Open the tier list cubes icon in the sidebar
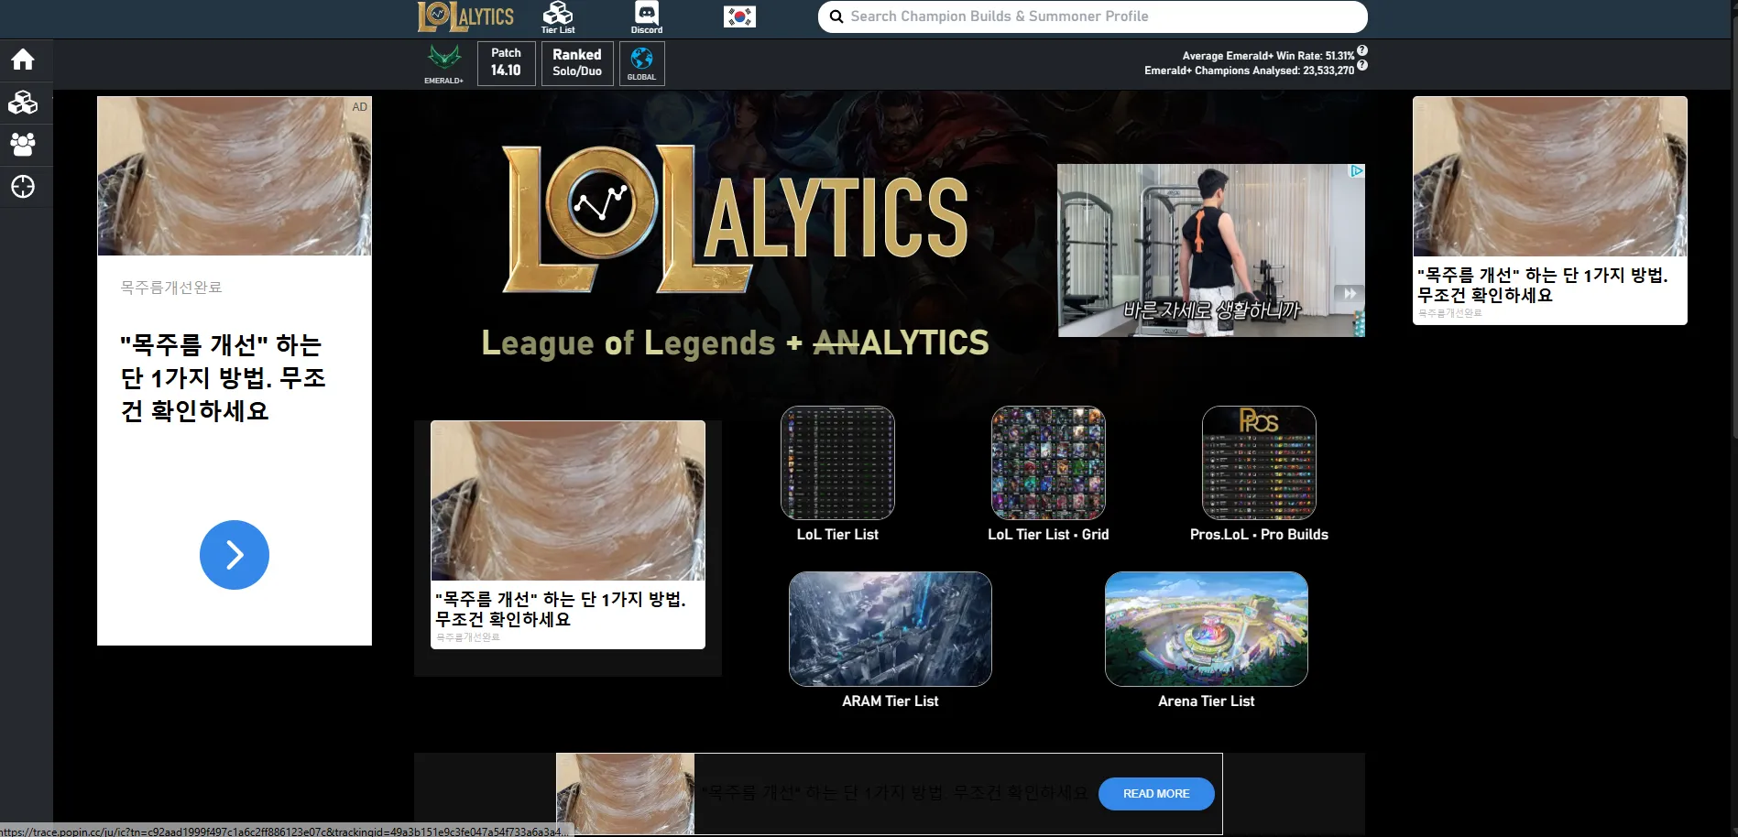 pyautogui.click(x=23, y=102)
